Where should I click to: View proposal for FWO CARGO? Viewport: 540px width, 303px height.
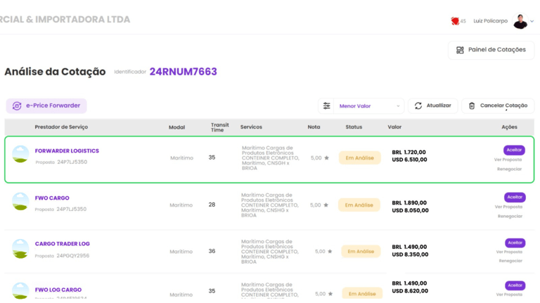(508, 207)
